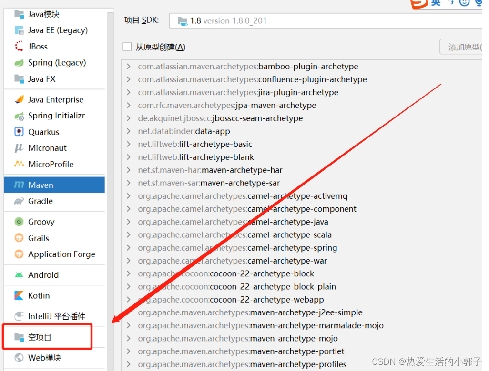Select Quarkus label in the list
This screenshot has height=371, width=489.
[x=44, y=132]
